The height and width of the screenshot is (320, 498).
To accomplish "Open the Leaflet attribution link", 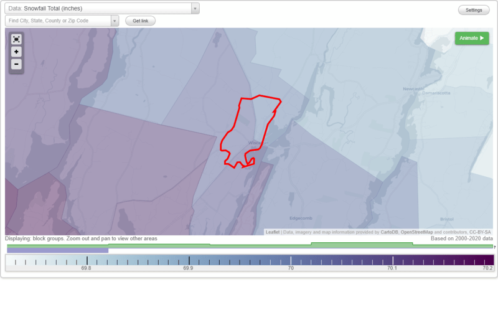I will (x=273, y=232).
